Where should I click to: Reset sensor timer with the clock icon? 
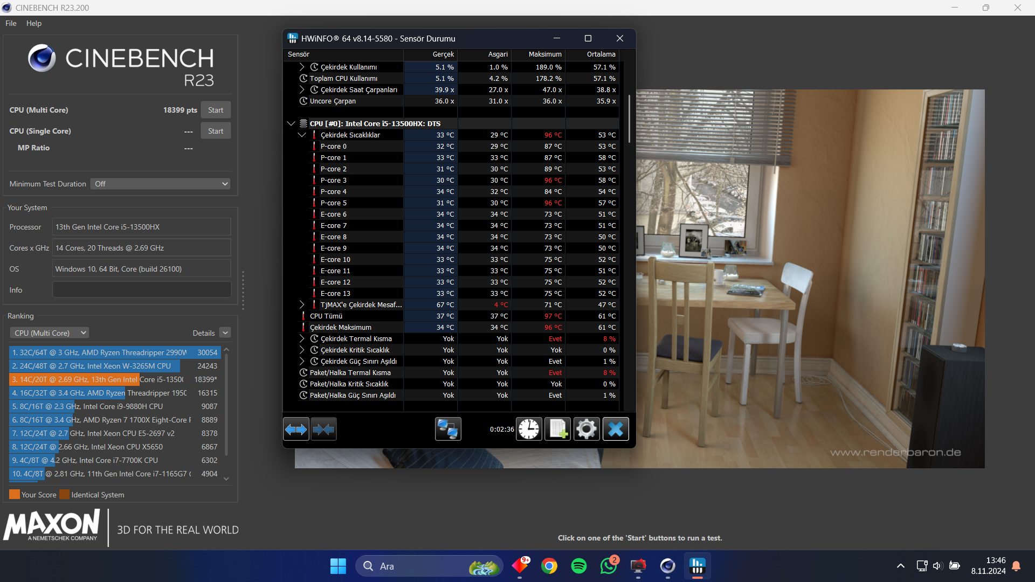[529, 429]
